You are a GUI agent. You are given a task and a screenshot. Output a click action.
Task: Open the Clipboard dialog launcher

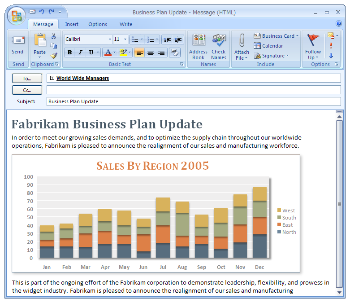pyautogui.click(x=57, y=64)
